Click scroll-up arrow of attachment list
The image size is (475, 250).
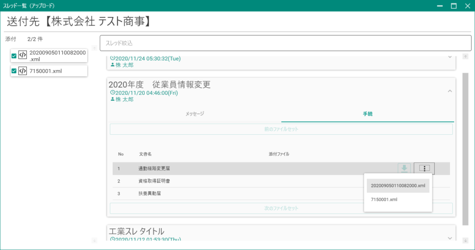94,48
